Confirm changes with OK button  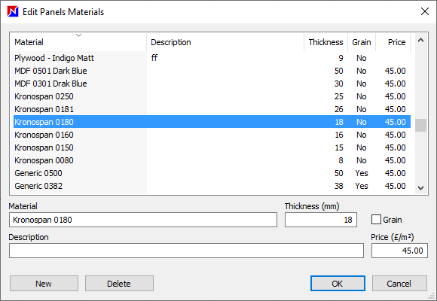pyautogui.click(x=338, y=284)
